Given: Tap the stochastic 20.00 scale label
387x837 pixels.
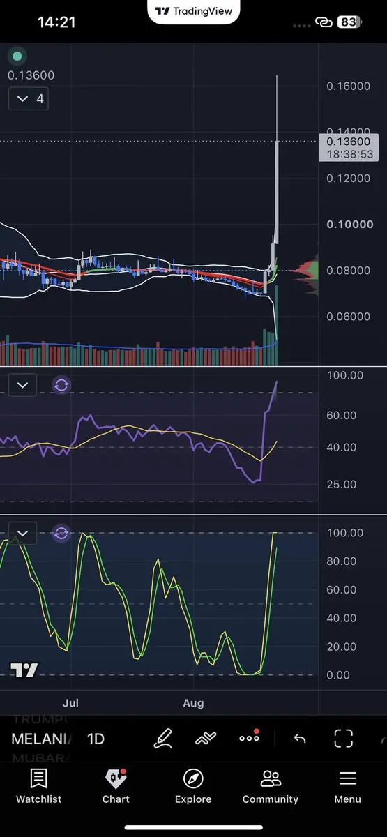Looking at the screenshot, I should [x=342, y=647].
